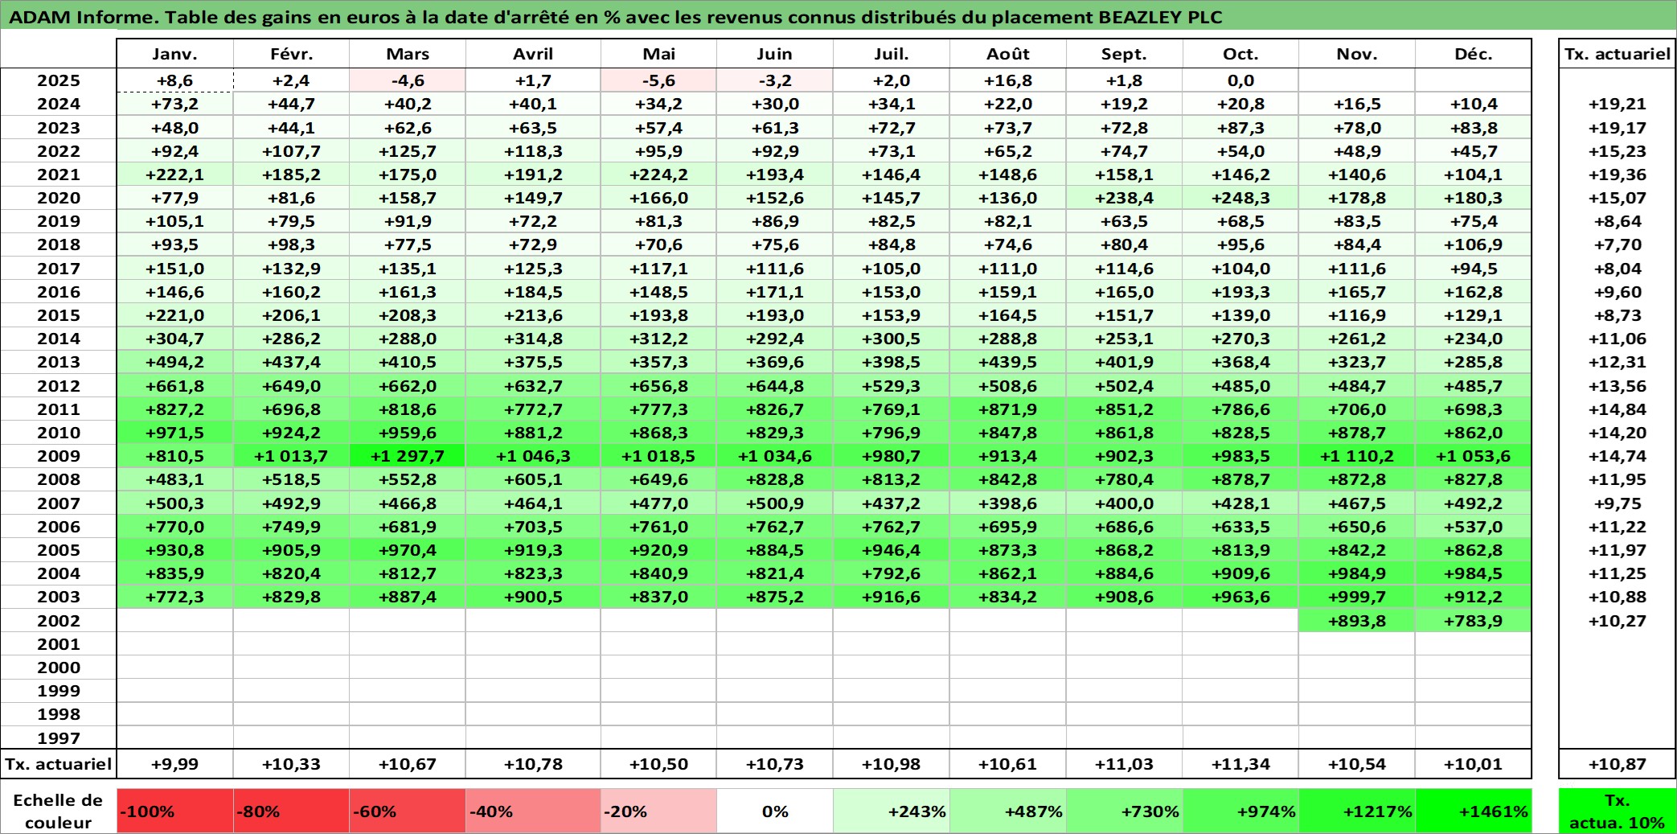Select cell with value +971,5

click(x=175, y=433)
